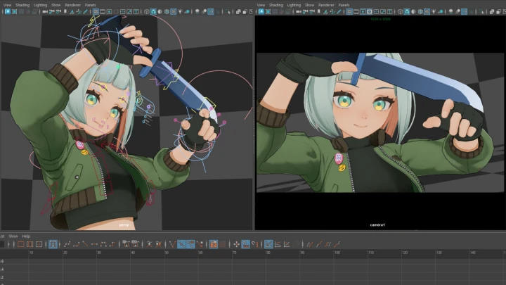
Task: Click Stepped Tangents icon in Graph Editor
Action: pyautogui.click(x=112, y=244)
